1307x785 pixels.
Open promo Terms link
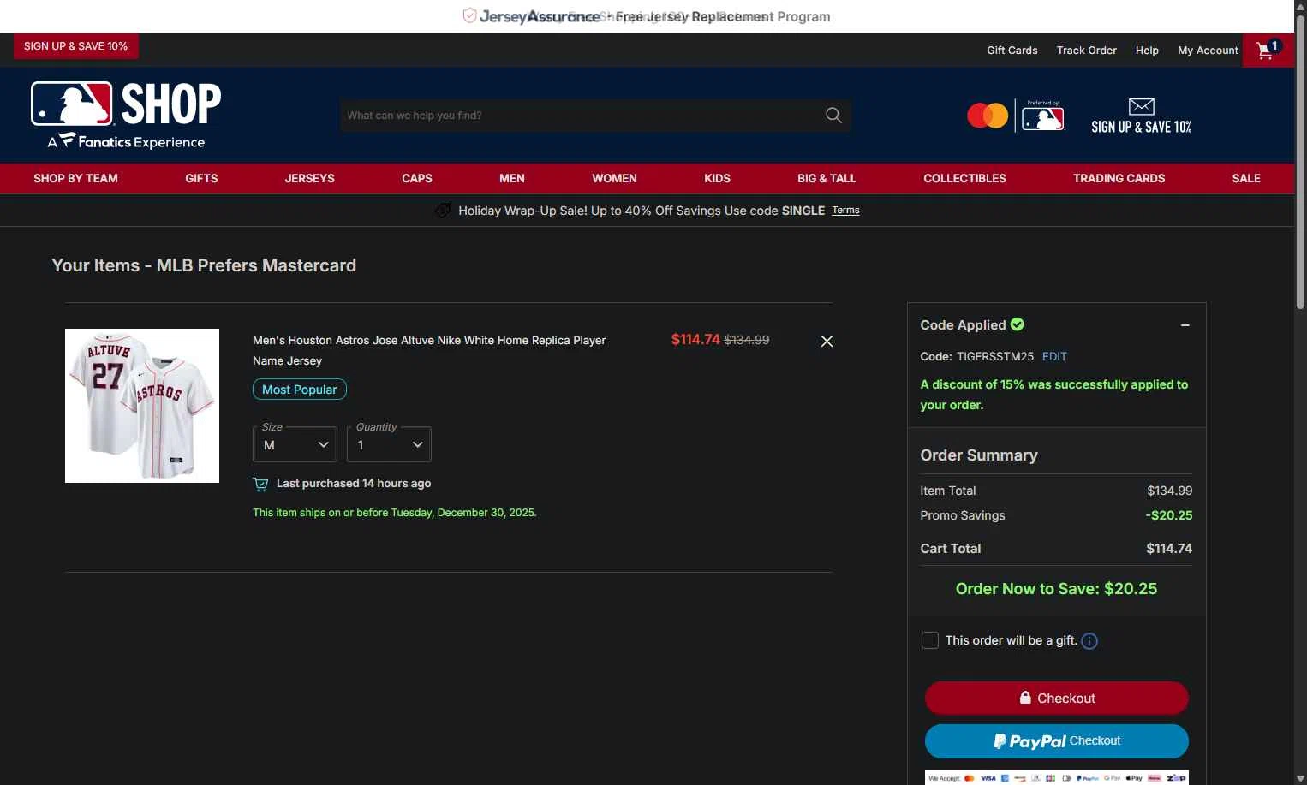(845, 211)
